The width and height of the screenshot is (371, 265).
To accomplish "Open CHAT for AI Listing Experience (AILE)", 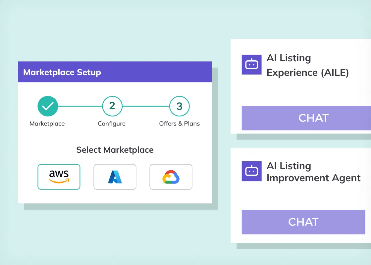I will point(306,118).
